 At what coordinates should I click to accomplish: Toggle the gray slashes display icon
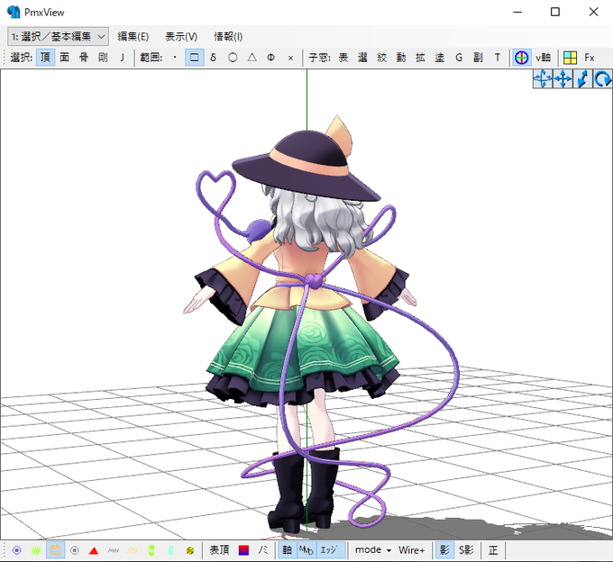[113, 550]
